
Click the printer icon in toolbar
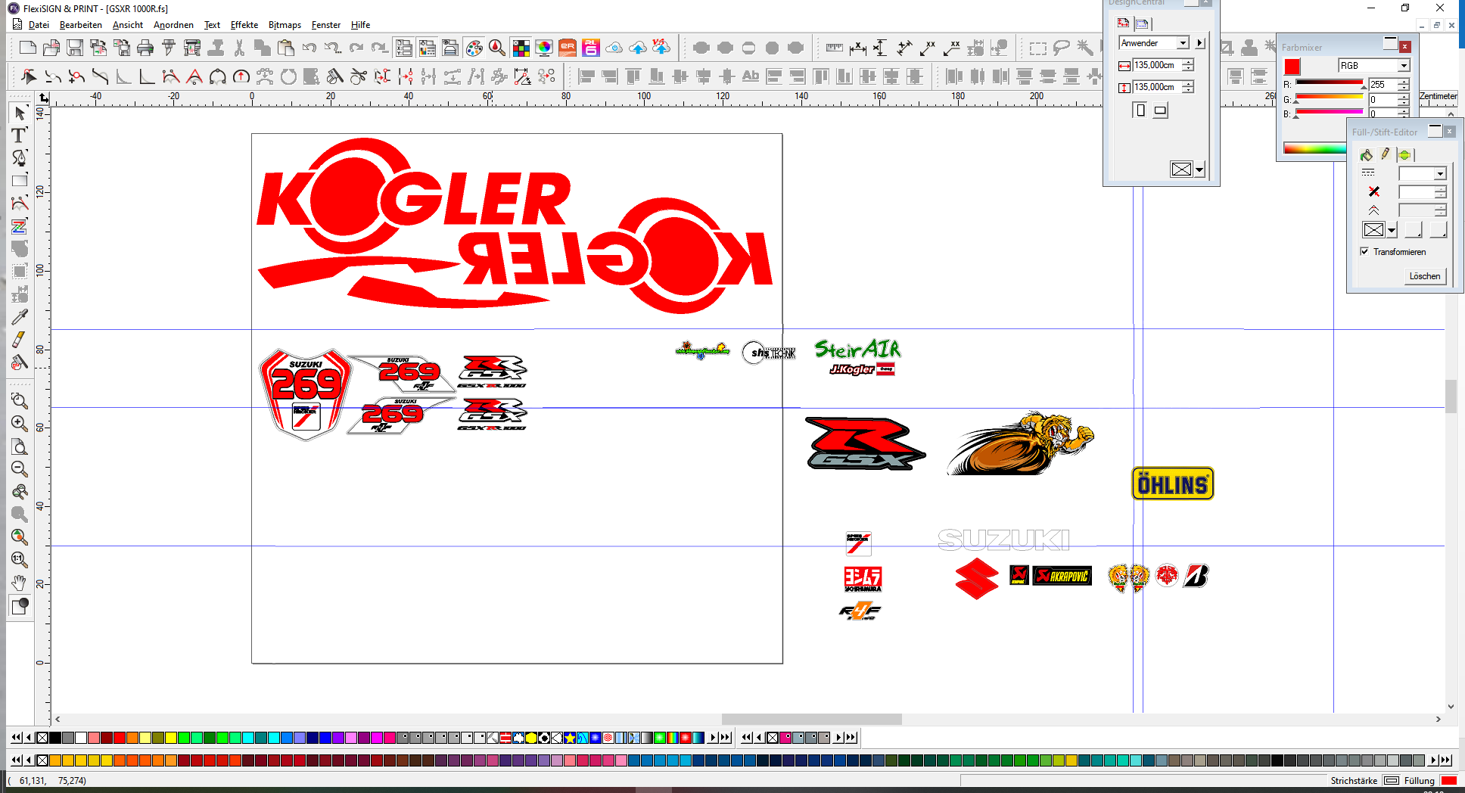[x=145, y=48]
